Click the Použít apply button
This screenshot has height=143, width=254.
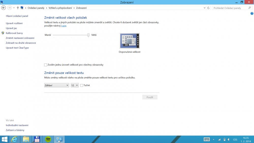pyautogui.click(x=150, y=97)
